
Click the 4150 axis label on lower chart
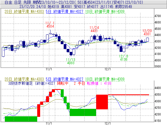coord(158,121)
